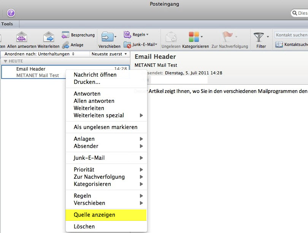Click the Kategorisieren colored squares icon
The image size is (308, 233).
click(x=194, y=37)
